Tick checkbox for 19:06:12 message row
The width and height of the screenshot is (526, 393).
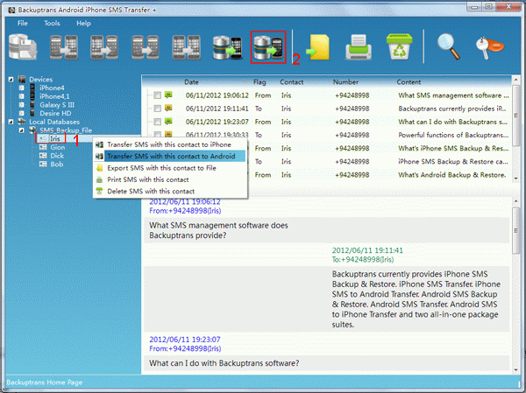[x=157, y=95]
